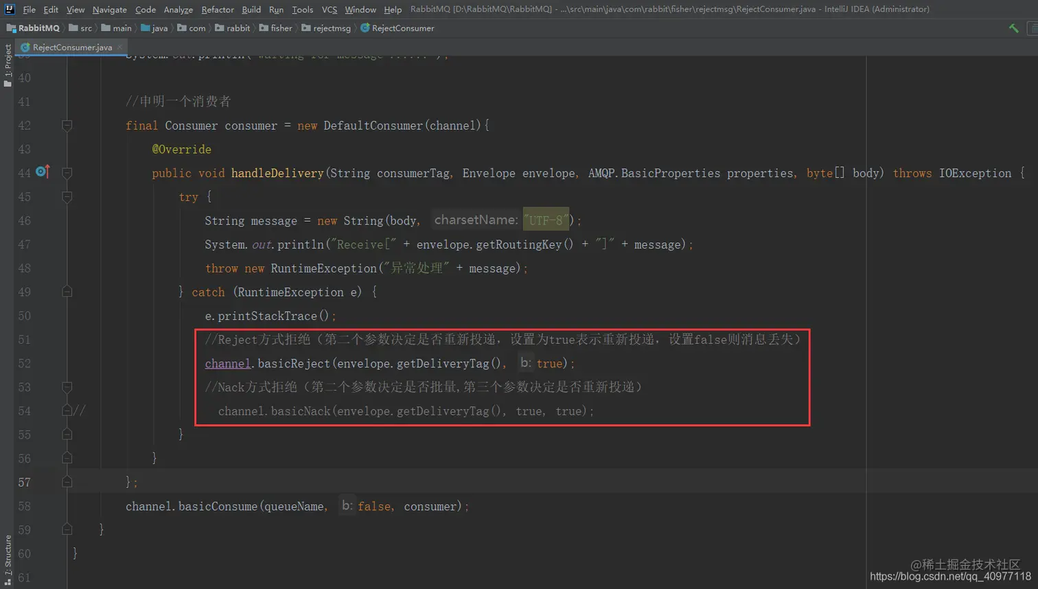Open the Run menu

pos(276,10)
